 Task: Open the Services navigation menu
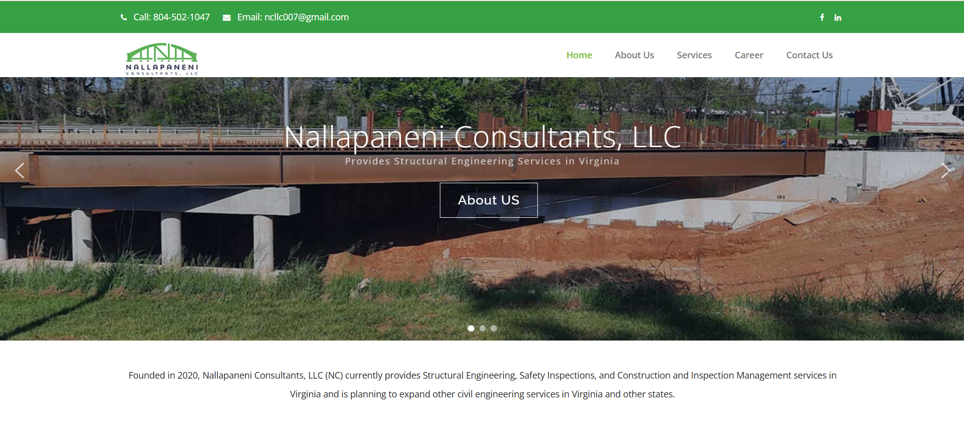coord(694,55)
